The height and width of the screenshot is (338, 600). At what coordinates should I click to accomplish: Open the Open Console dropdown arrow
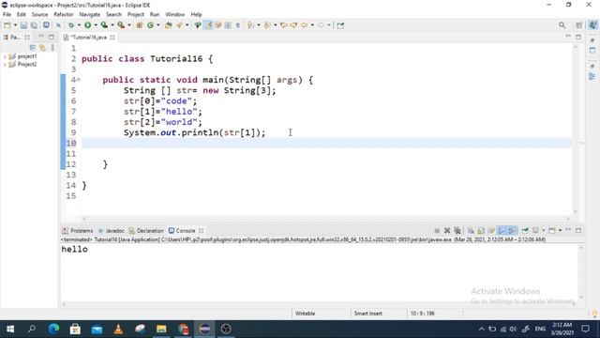click(x=560, y=230)
